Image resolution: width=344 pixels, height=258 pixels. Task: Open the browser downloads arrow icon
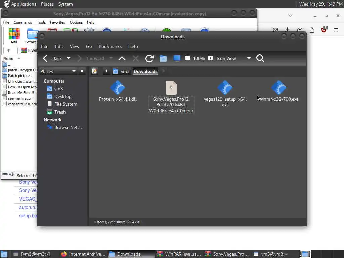pos(288,30)
